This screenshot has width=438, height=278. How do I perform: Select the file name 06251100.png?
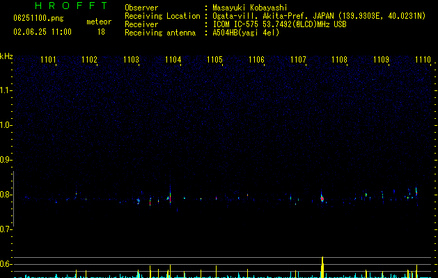38,19
